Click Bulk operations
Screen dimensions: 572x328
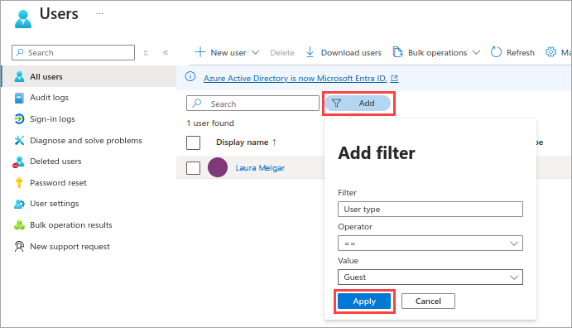tap(430, 52)
